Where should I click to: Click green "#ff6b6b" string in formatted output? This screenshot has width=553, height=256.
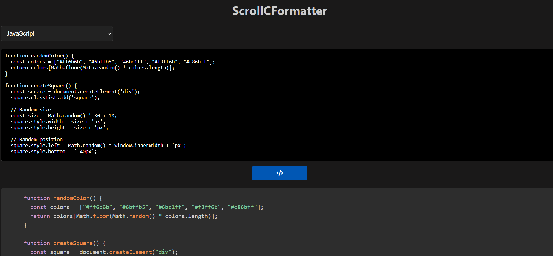[98, 207]
